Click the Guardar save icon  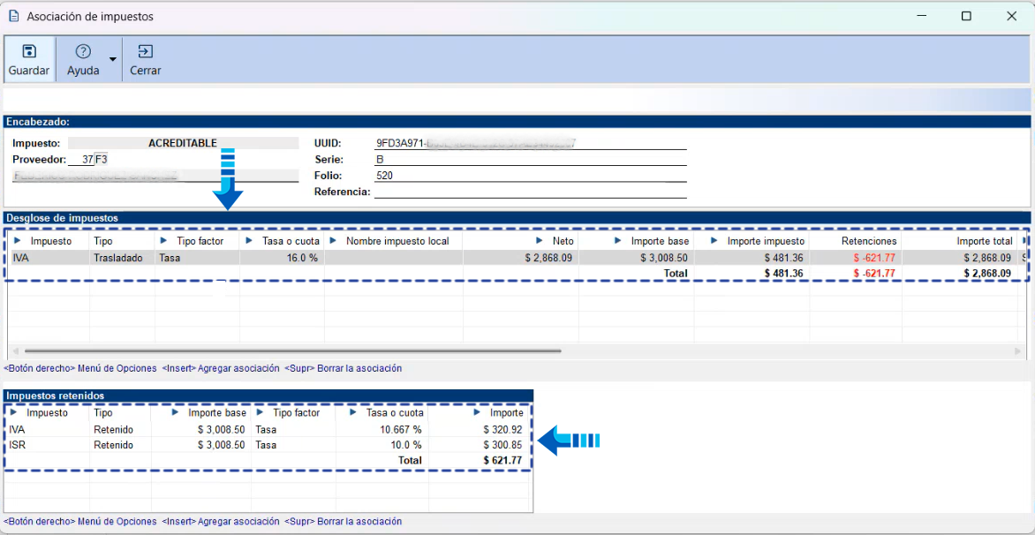(x=29, y=52)
